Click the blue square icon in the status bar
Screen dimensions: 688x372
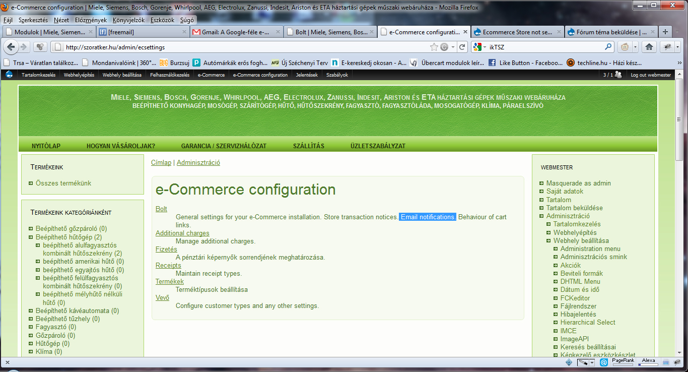click(x=665, y=362)
